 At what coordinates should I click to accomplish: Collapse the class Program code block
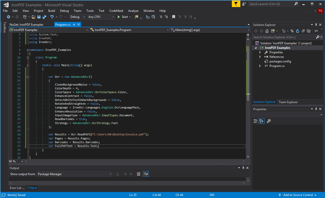pyautogui.click(x=28, y=58)
